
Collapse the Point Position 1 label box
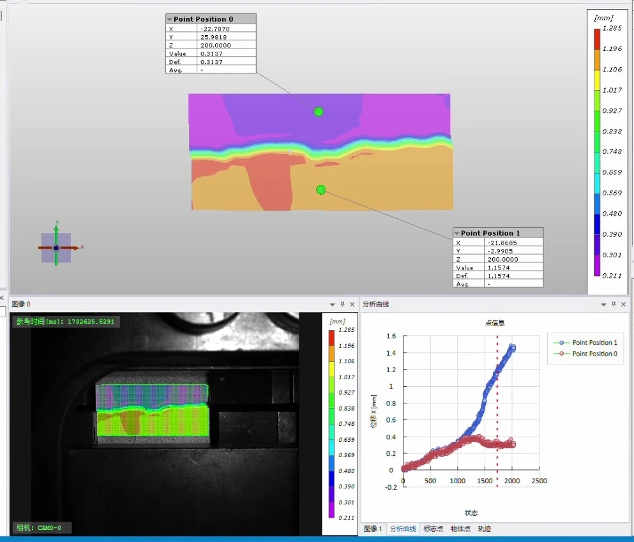click(457, 233)
